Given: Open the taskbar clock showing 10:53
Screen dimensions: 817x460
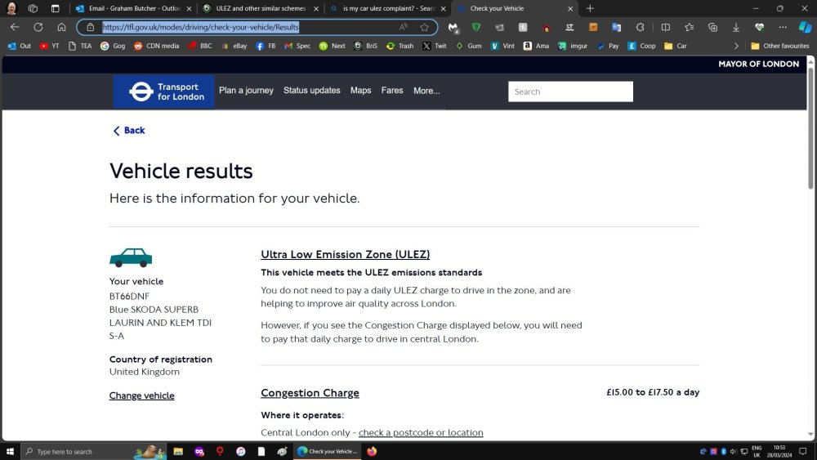Looking at the screenshot, I should pos(779,451).
